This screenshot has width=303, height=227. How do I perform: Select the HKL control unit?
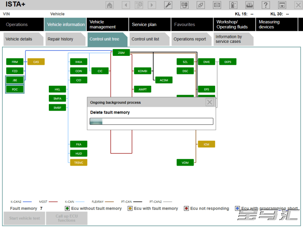[x=57, y=89]
